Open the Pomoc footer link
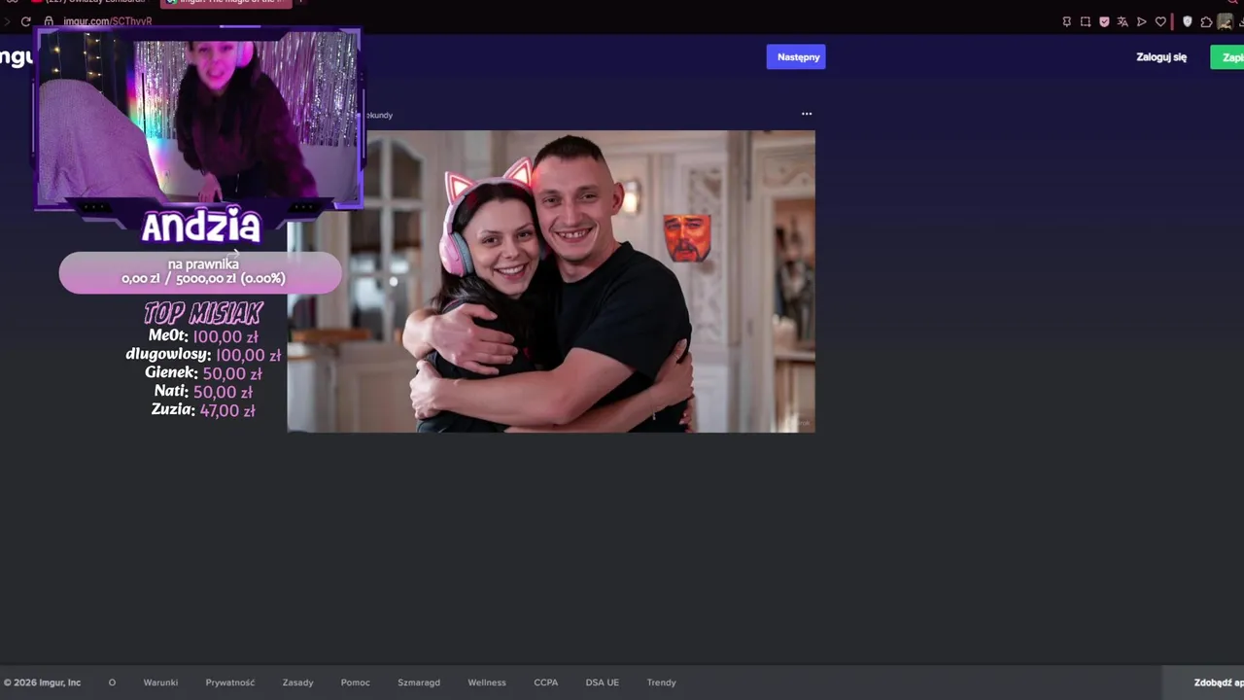Screen dimensions: 1244x700 tap(356, 682)
